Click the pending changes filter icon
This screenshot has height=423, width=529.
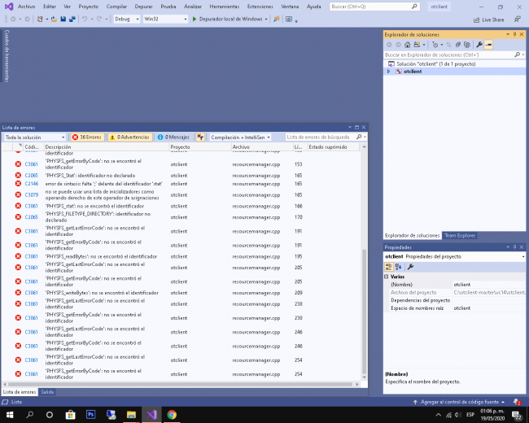[x=435, y=45]
